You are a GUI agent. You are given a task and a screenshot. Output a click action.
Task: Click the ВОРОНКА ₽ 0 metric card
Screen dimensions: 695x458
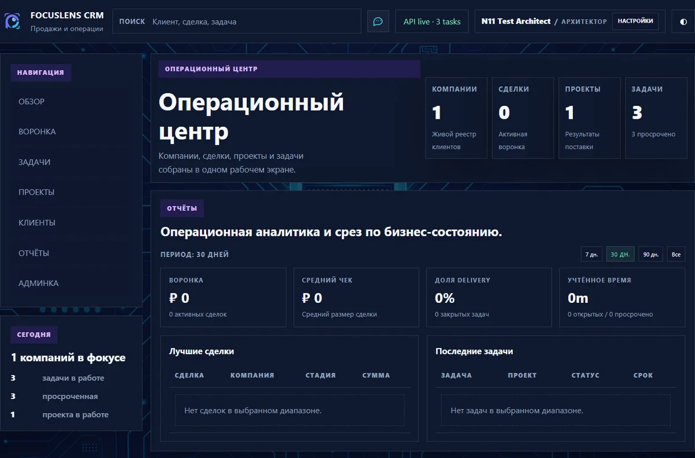(x=224, y=298)
